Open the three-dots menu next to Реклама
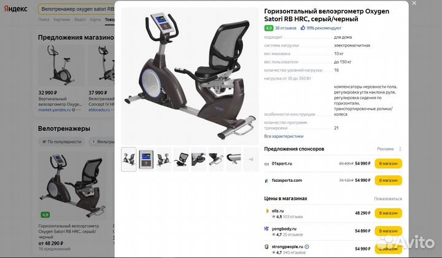Image resolution: width=442 pixels, height=258 pixels. click(x=400, y=149)
